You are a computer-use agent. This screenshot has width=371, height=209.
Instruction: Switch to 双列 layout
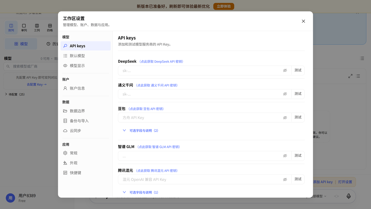[x=11, y=28]
